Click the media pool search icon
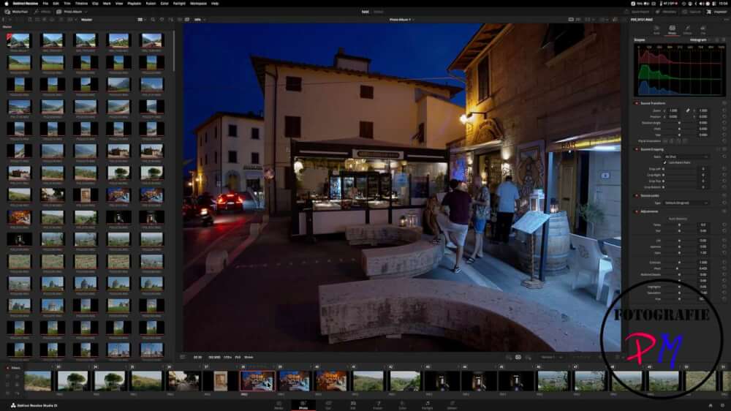Image resolution: width=731 pixels, height=411 pixels. pyautogui.click(x=153, y=20)
